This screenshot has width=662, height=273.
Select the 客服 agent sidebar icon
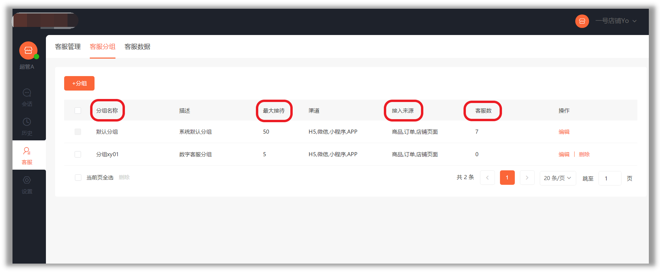pyautogui.click(x=27, y=151)
